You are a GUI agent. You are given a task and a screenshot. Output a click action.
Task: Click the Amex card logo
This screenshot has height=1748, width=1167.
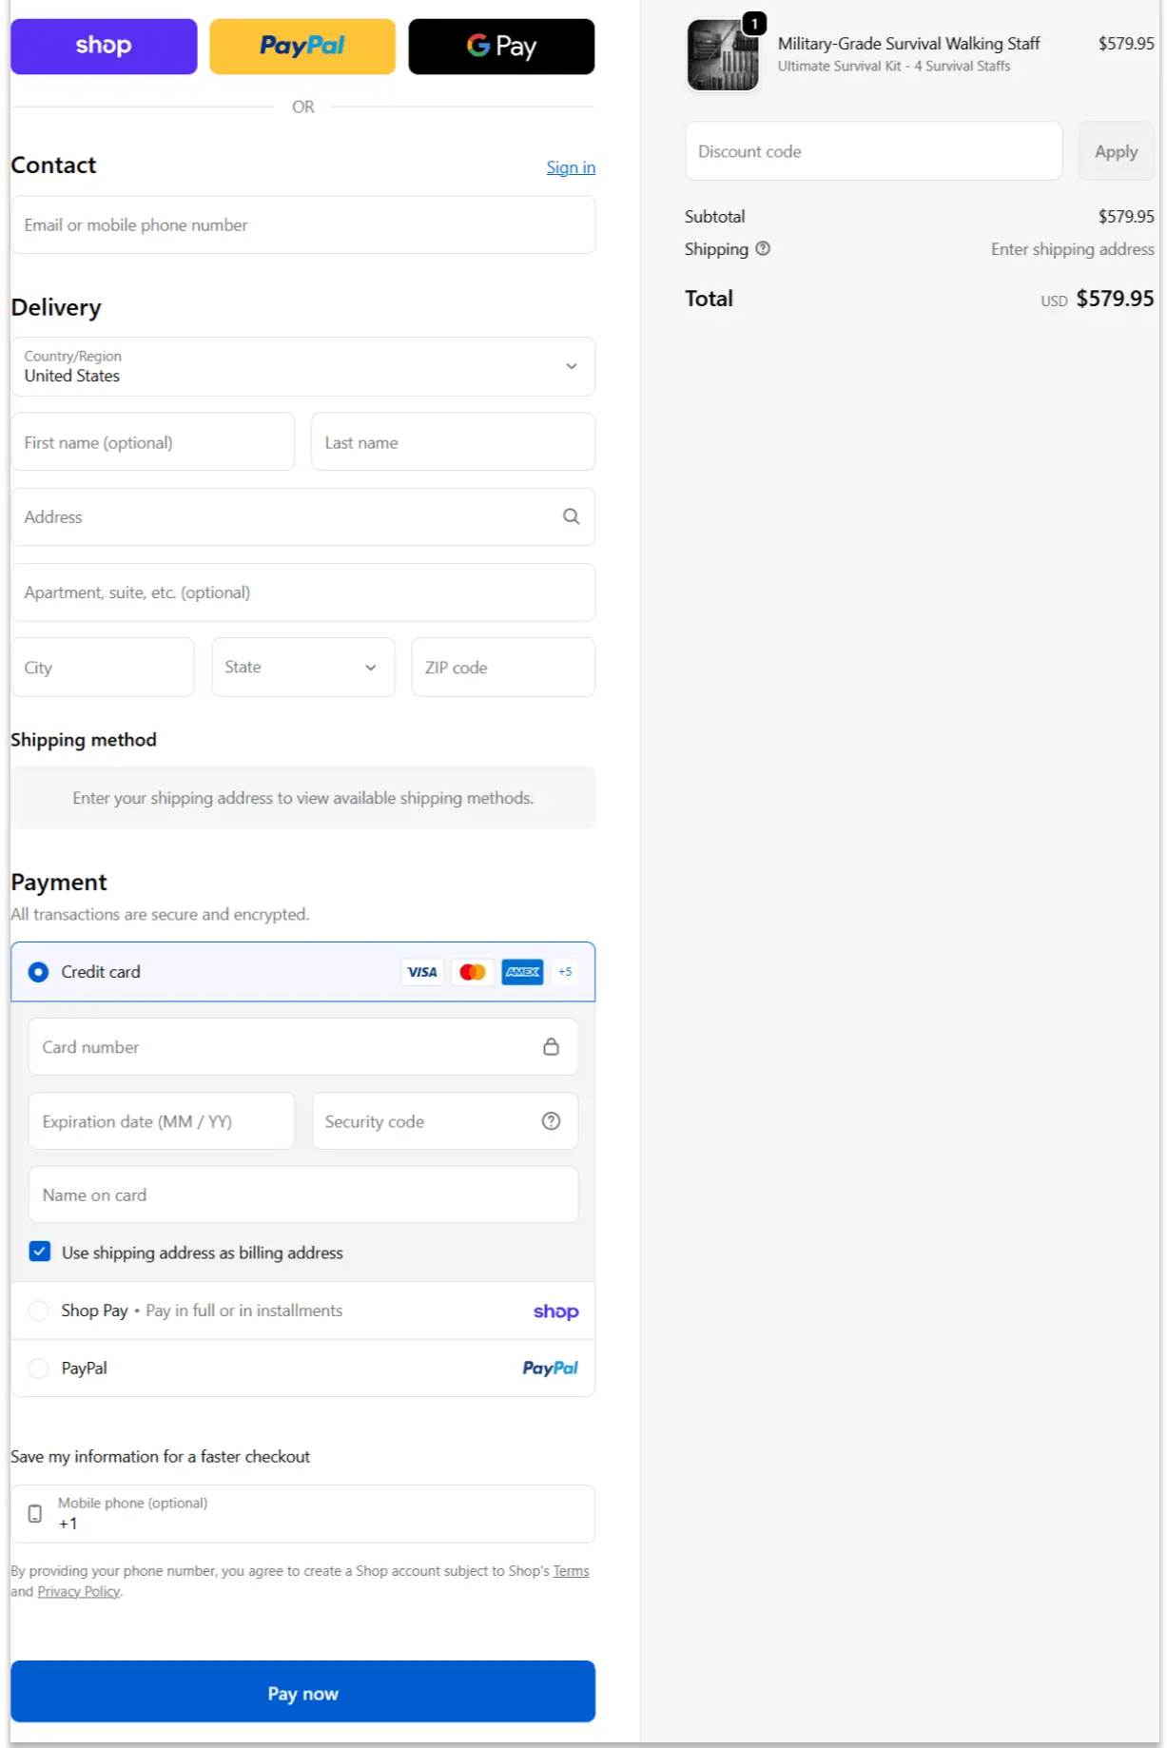click(522, 972)
